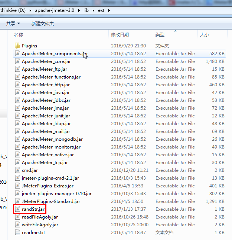Click the Plugins folder name
232x240 pixels.
[x=29, y=46]
